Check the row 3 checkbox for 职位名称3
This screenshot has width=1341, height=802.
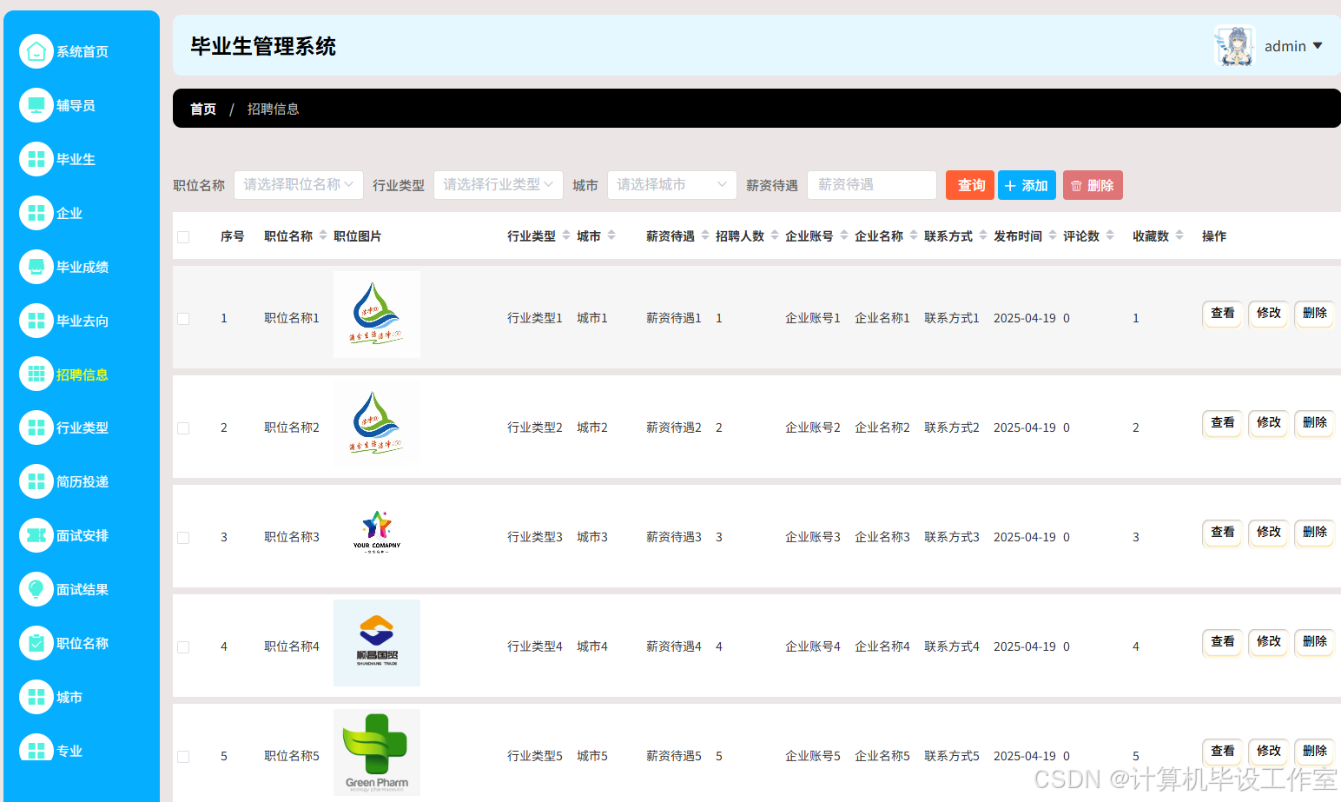point(183,538)
